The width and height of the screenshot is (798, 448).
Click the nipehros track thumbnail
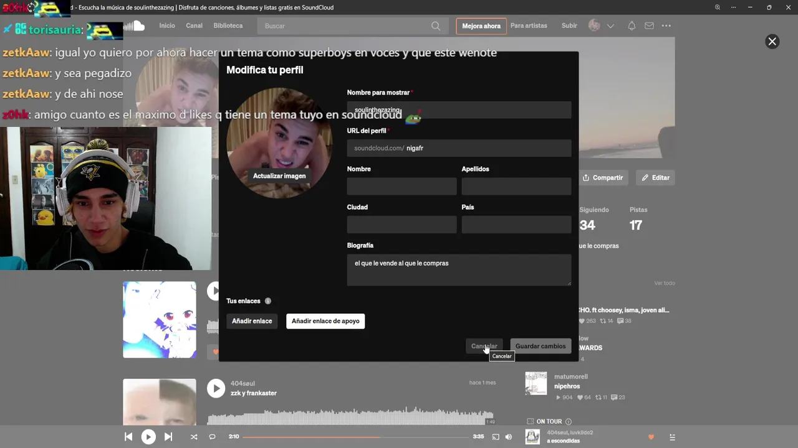point(536,383)
